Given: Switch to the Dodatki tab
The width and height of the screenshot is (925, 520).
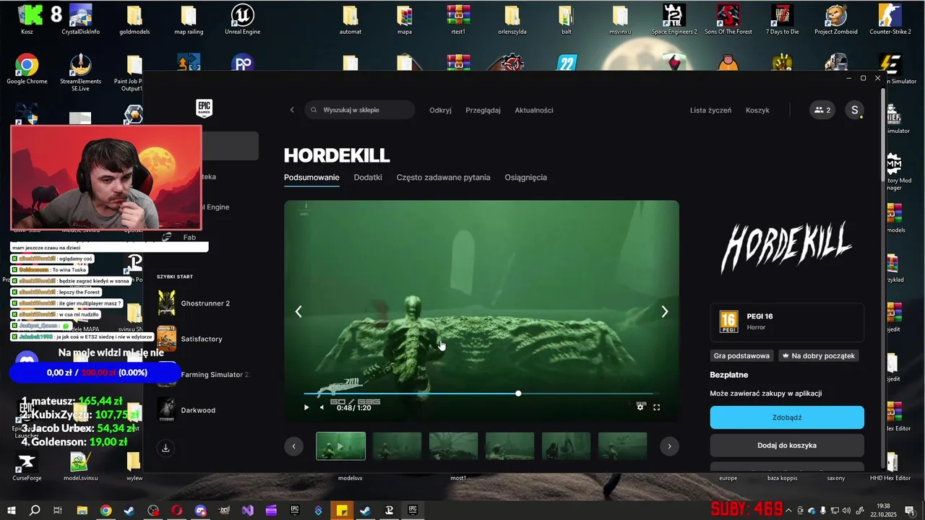Looking at the screenshot, I should (x=368, y=178).
